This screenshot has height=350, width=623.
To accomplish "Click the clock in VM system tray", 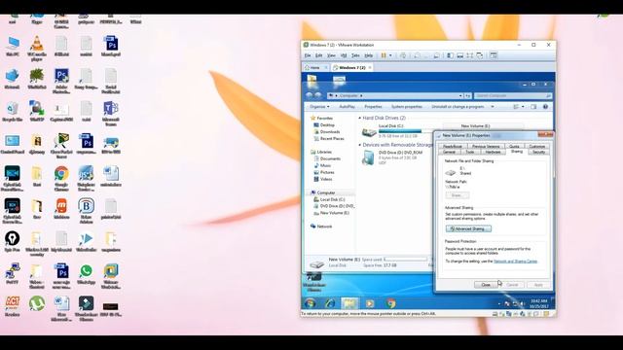I will (x=538, y=303).
